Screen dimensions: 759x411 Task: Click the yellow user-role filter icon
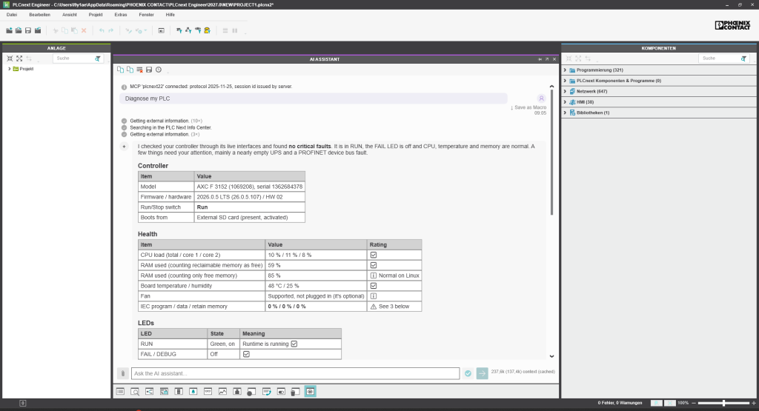click(x=208, y=30)
